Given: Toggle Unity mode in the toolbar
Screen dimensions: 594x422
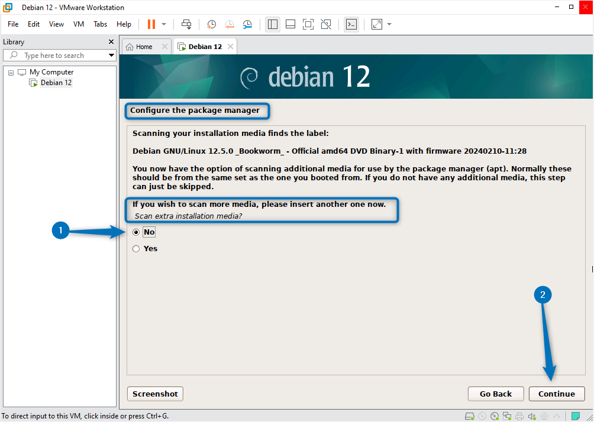Looking at the screenshot, I should point(325,24).
